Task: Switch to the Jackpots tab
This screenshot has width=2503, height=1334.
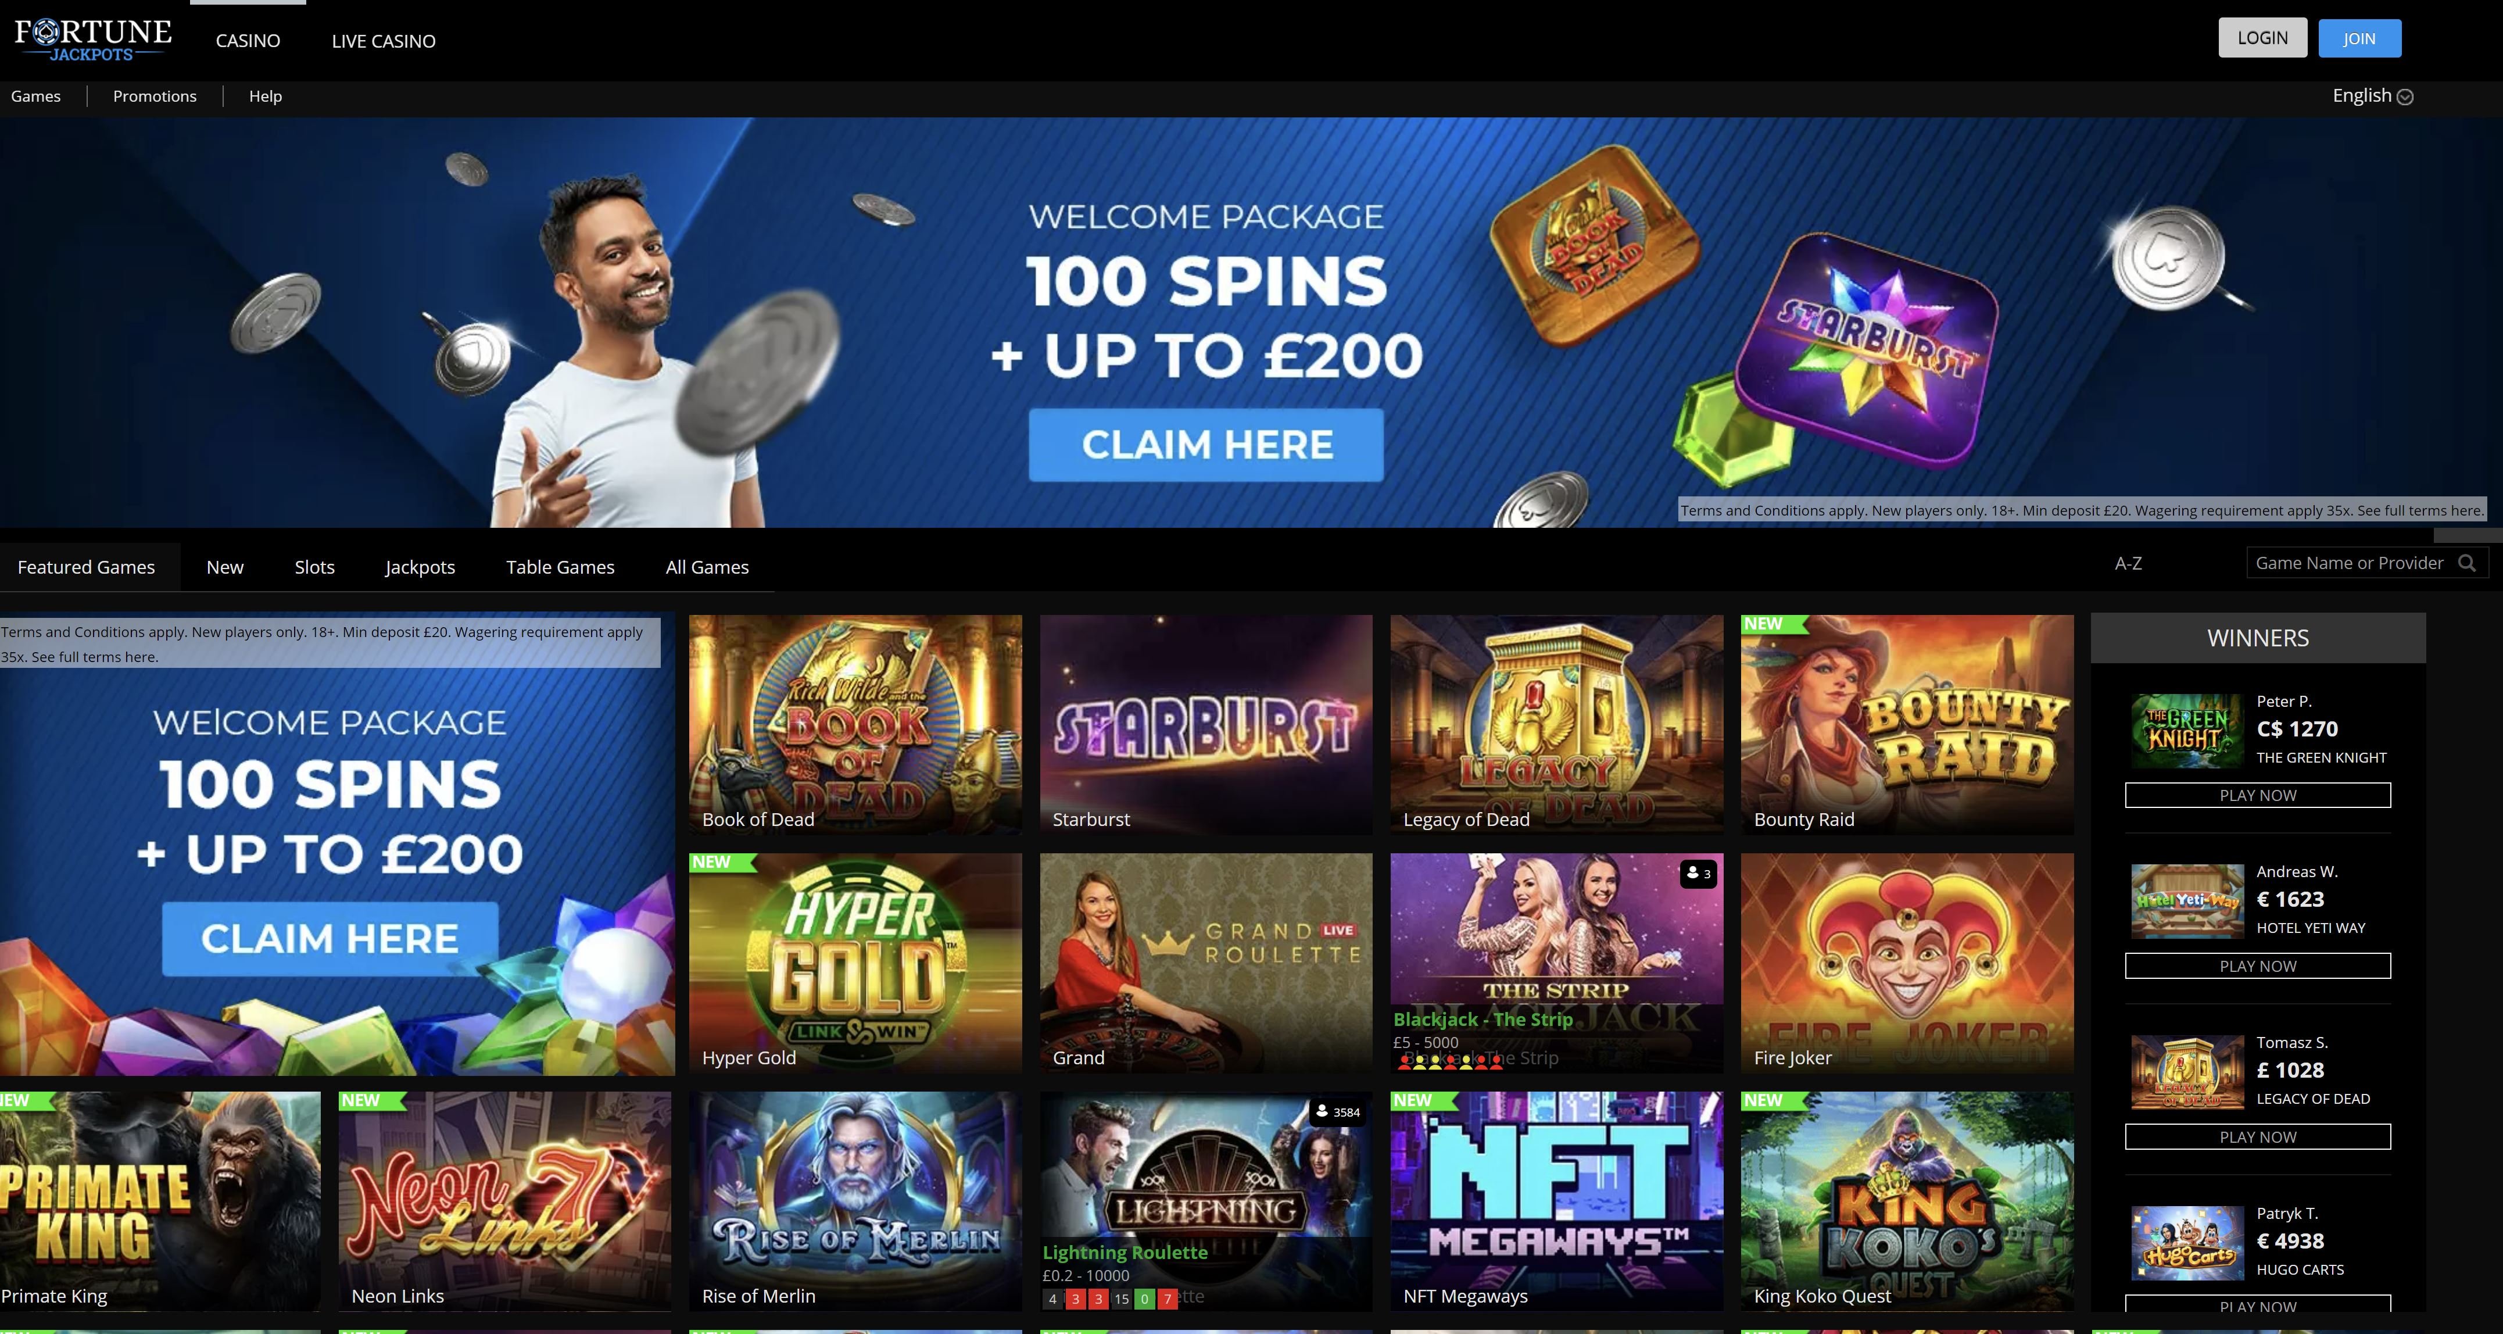Action: [420, 567]
